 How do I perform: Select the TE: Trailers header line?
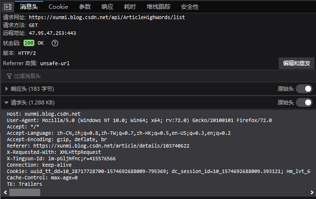25,184
